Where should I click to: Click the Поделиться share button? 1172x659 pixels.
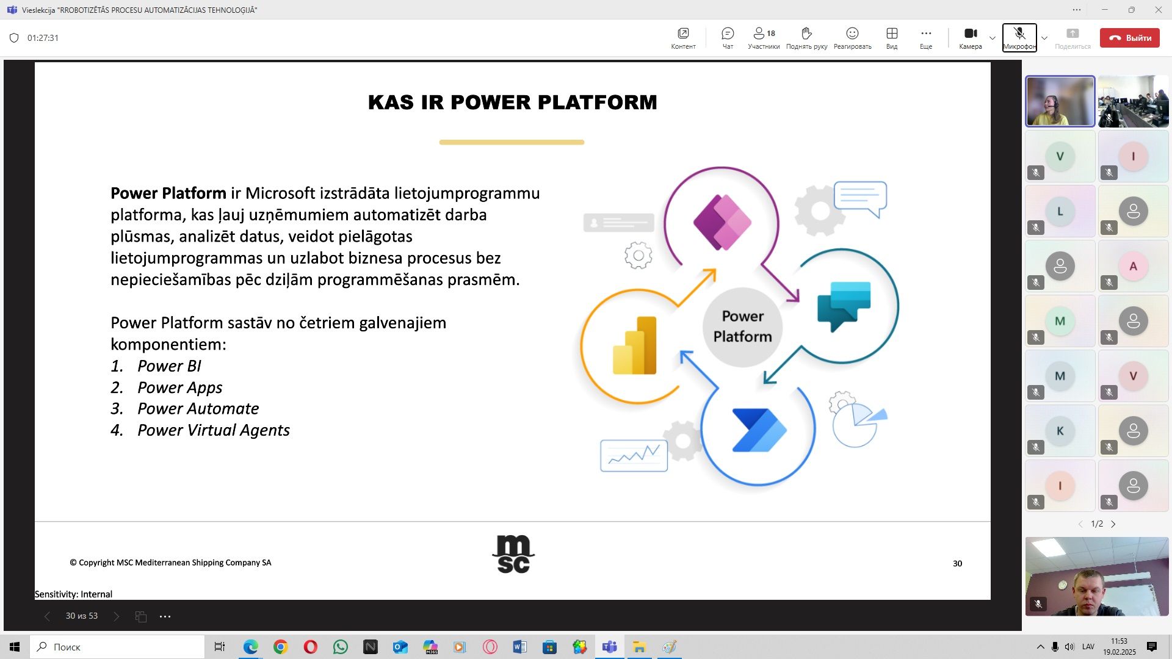pos(1073,38)
